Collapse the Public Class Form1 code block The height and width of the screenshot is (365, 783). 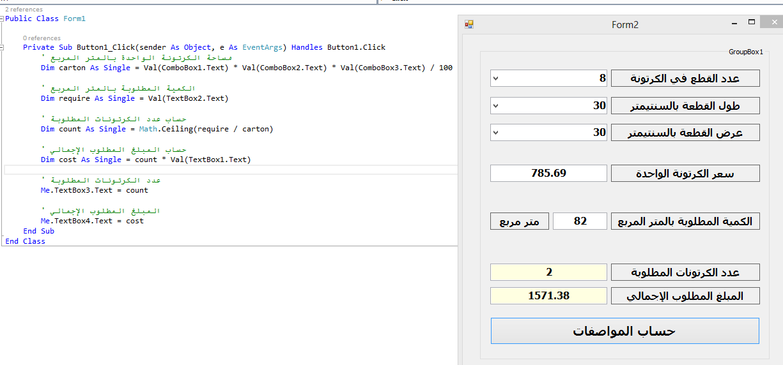2,19
